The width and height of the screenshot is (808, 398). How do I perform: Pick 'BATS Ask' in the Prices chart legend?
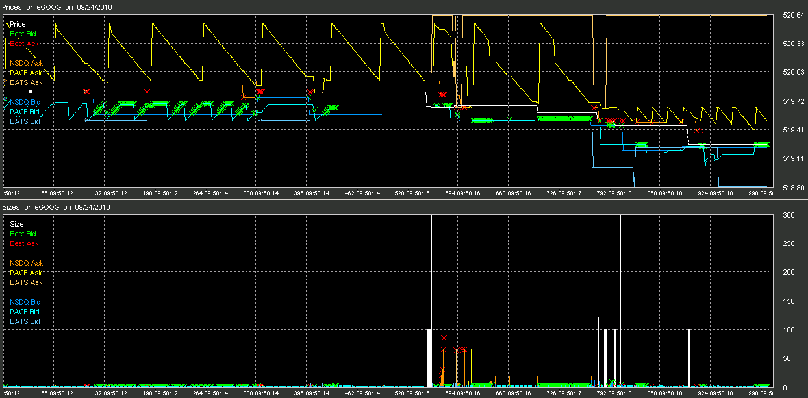[26, 82]
